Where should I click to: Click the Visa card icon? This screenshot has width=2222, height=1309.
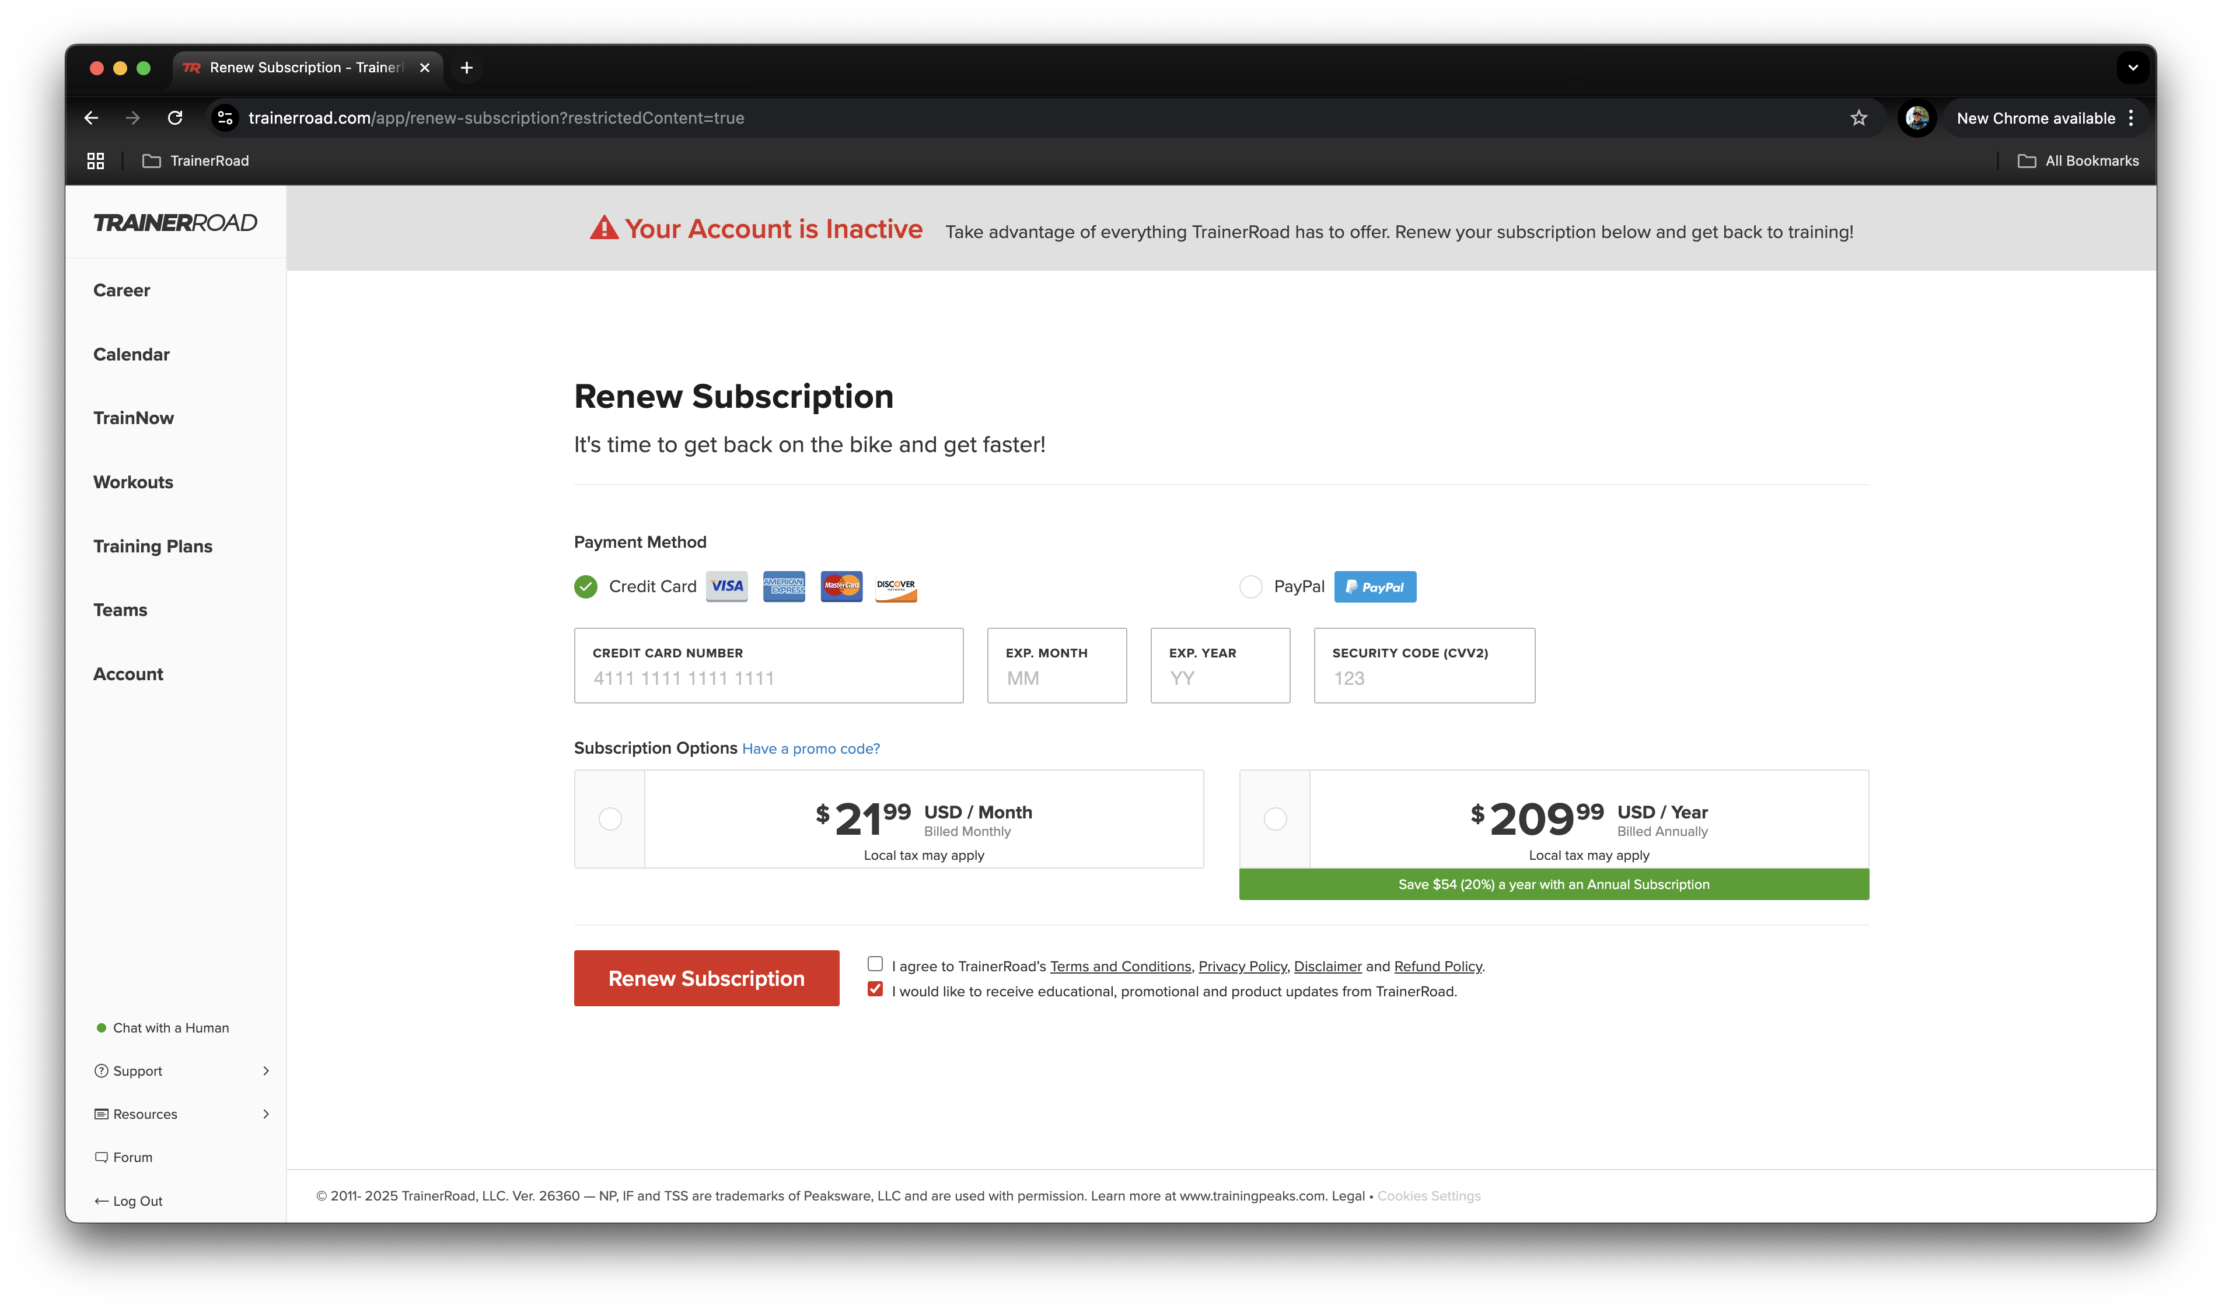pyautogui.click(x=727, y=587)
